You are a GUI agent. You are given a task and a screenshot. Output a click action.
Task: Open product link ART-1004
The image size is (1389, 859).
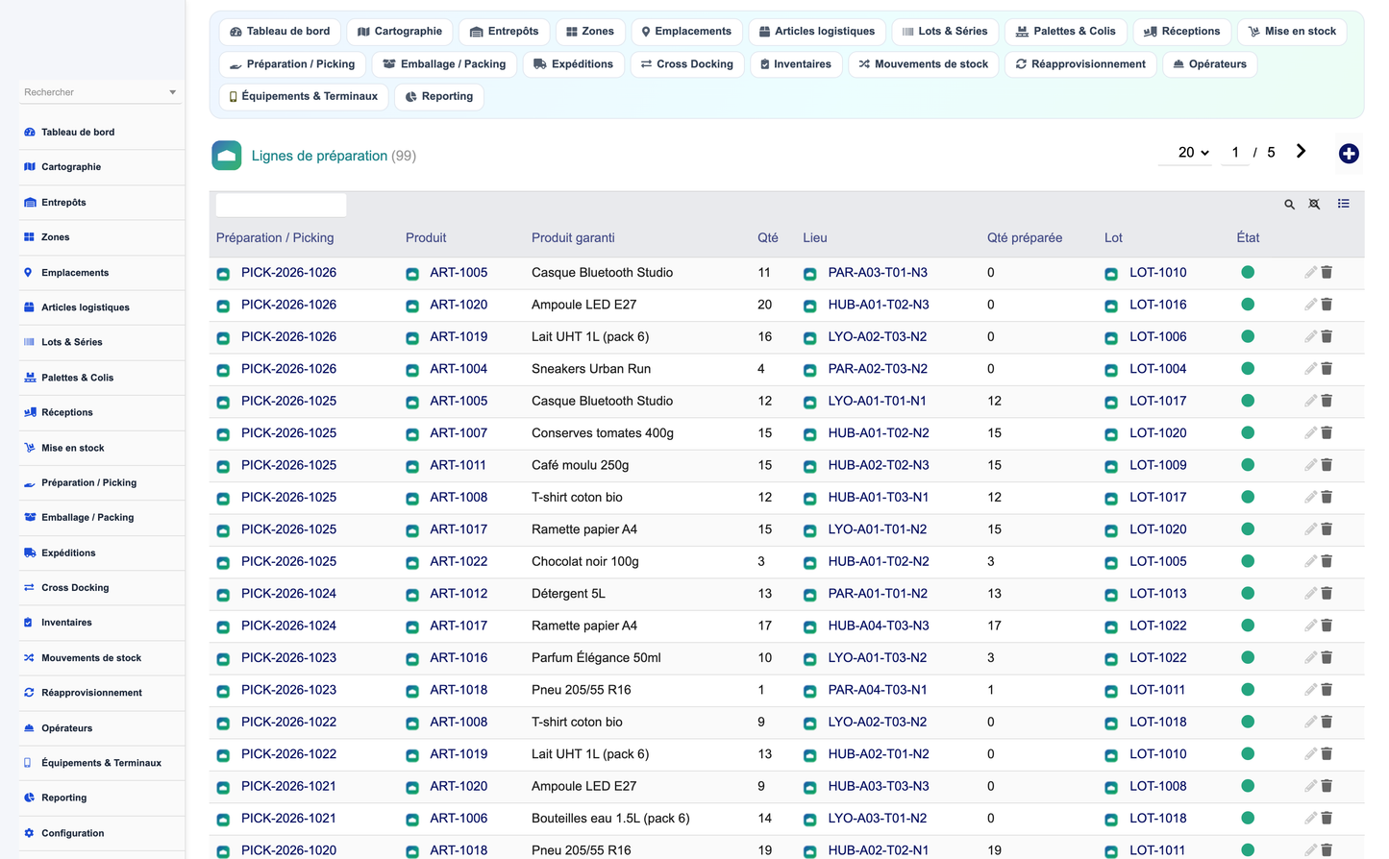[x=459, y=369]
